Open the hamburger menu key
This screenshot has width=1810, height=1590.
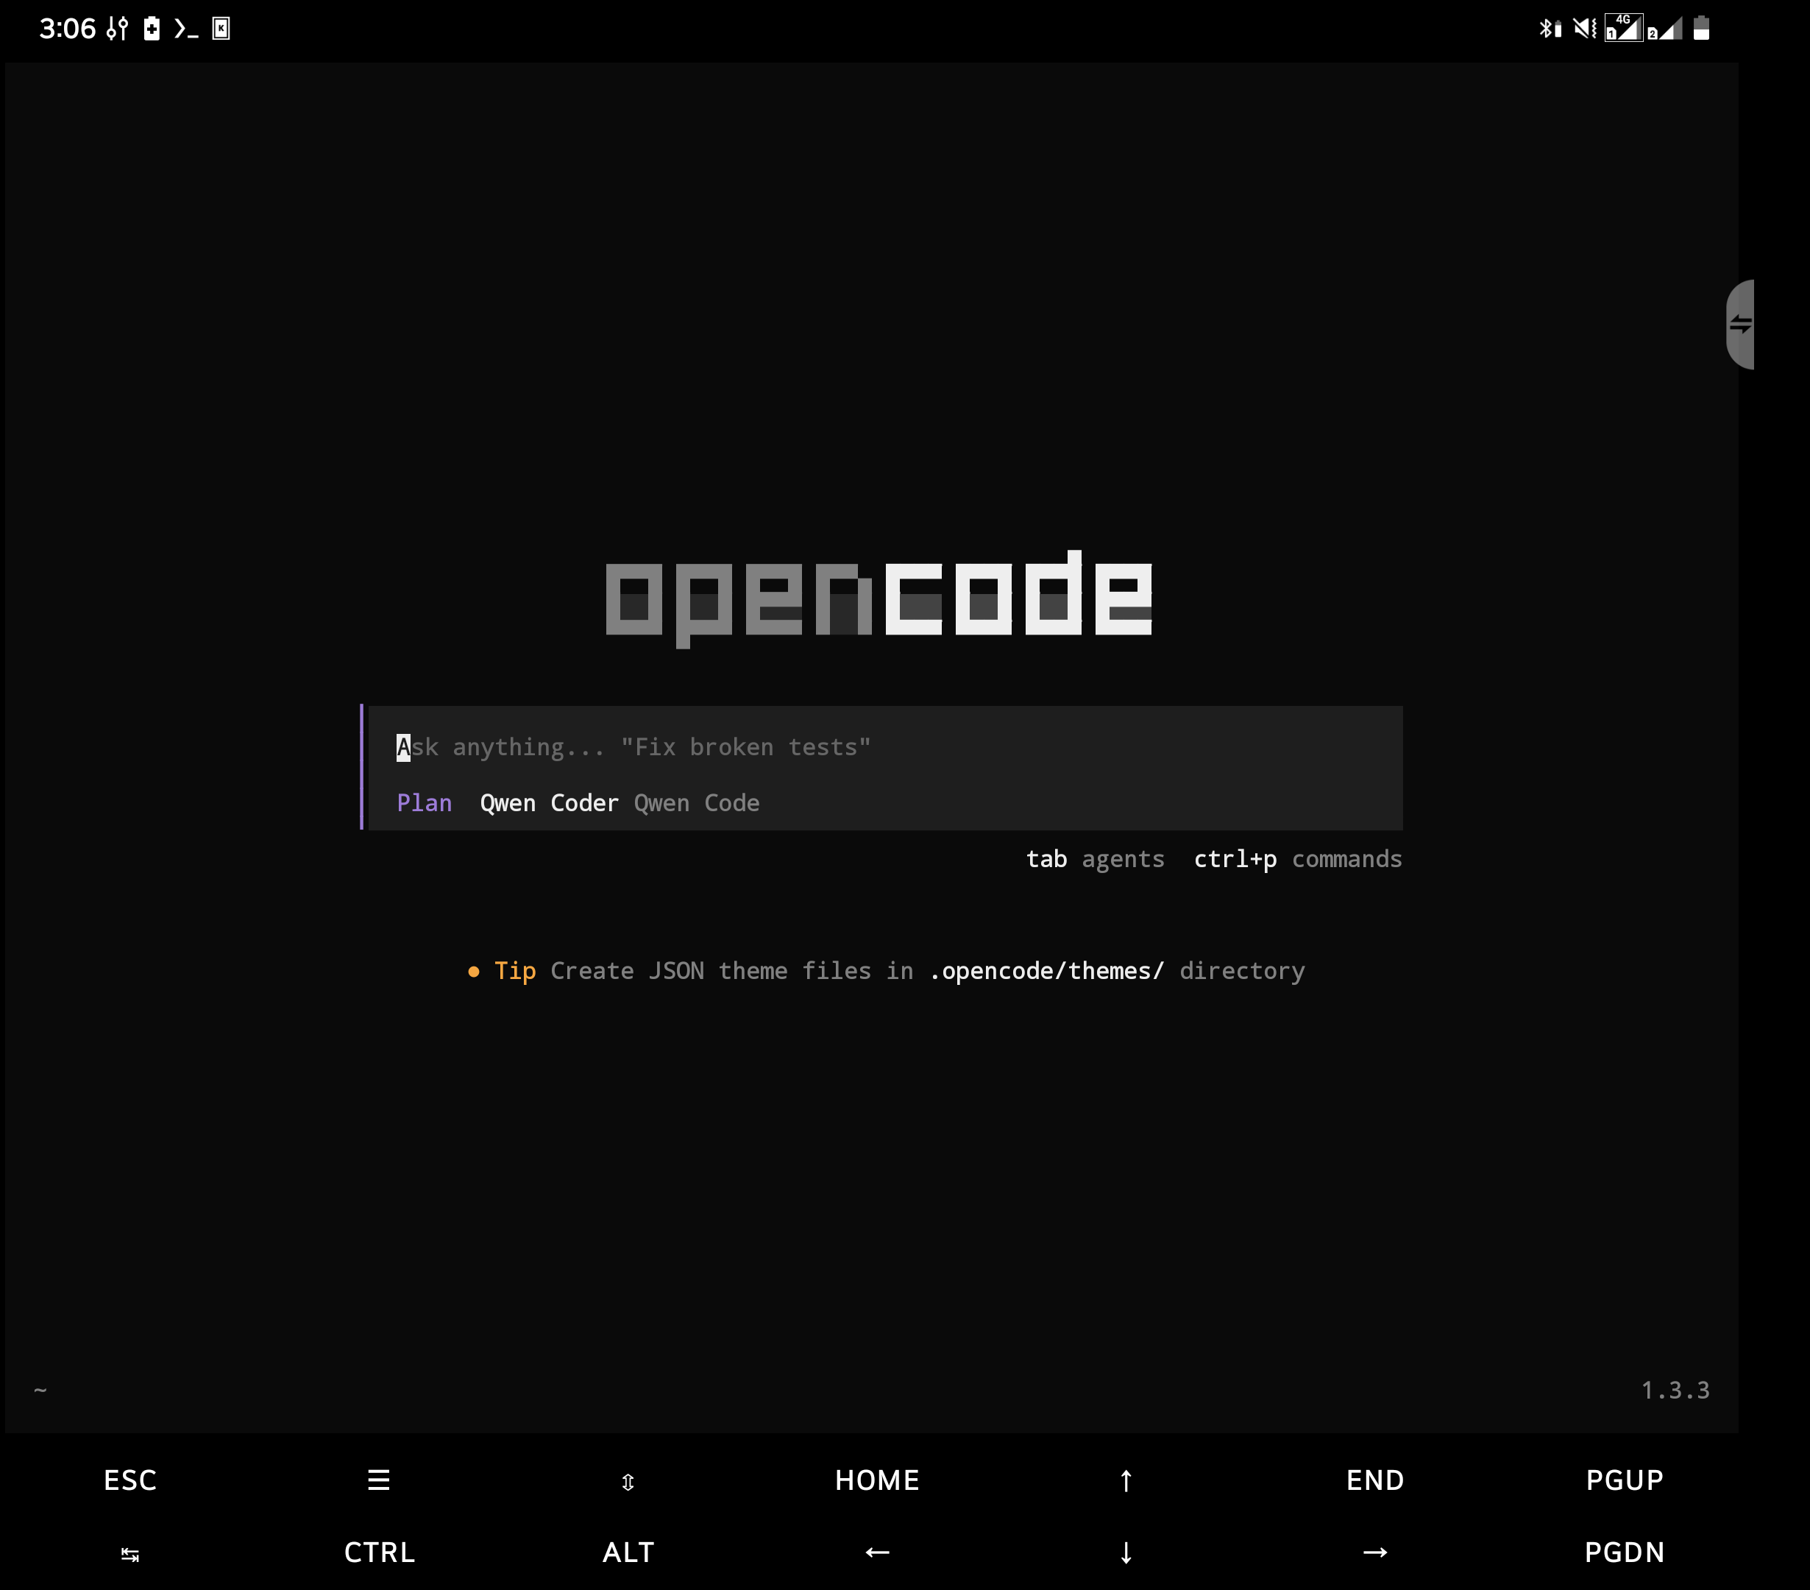(379, 1480)
